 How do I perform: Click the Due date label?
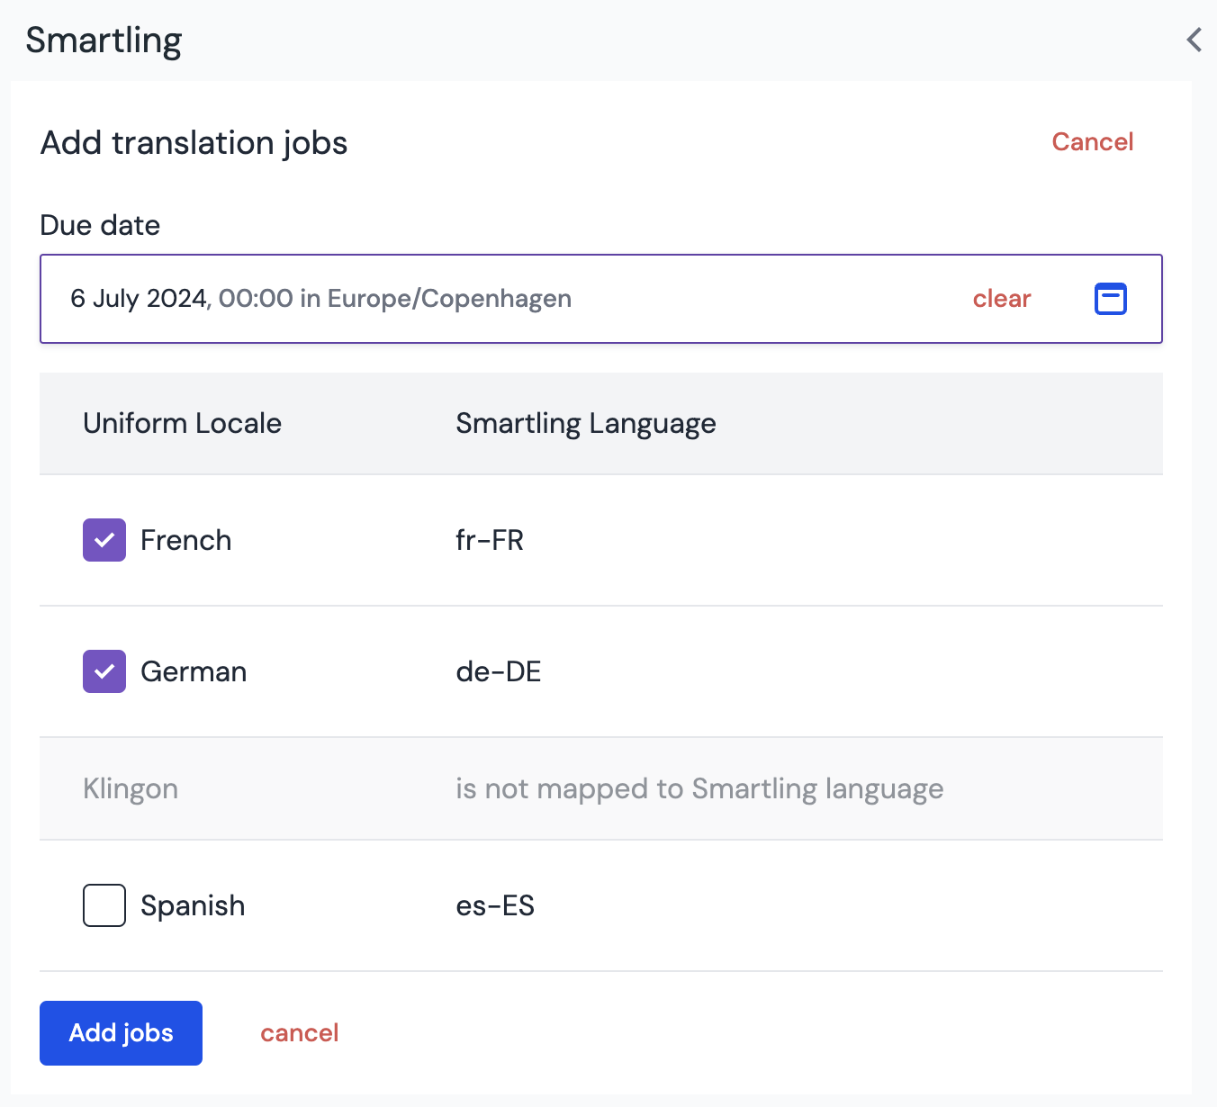point(100,225)
